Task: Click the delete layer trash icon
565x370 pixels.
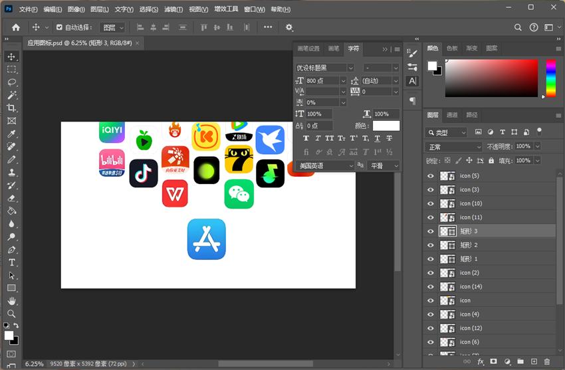Action: pos(547,361)
